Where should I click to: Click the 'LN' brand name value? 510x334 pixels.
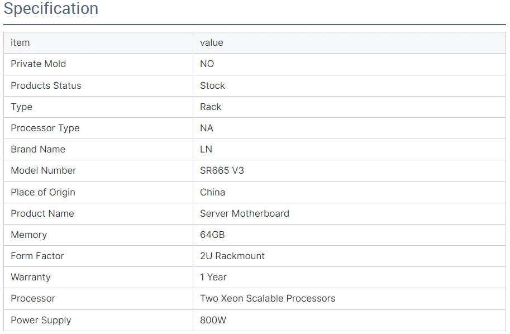tap(206, 149)
